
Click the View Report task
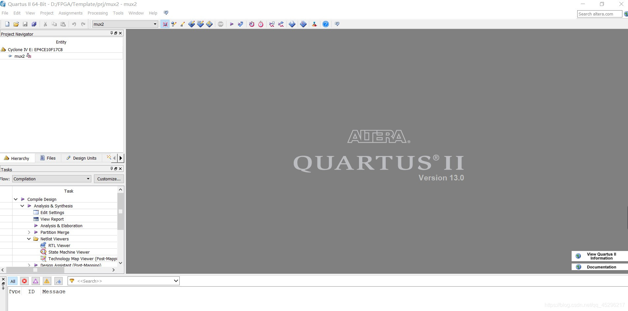tap(52, 219)
